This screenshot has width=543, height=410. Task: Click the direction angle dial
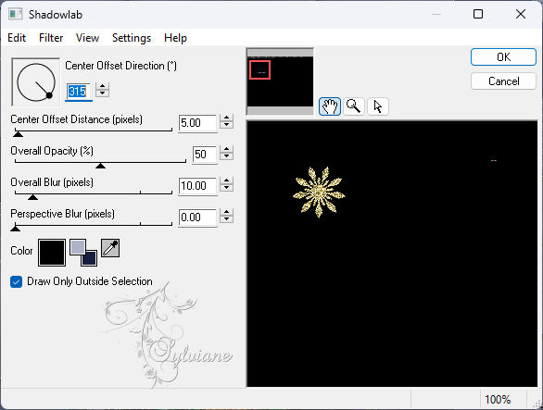(x=35, y=82)
